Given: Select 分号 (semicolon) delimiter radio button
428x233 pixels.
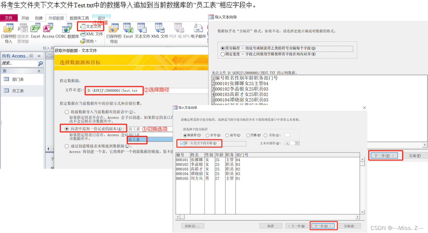Looking at the screenshot, I should pyautogui.click(x=208, y=135).
